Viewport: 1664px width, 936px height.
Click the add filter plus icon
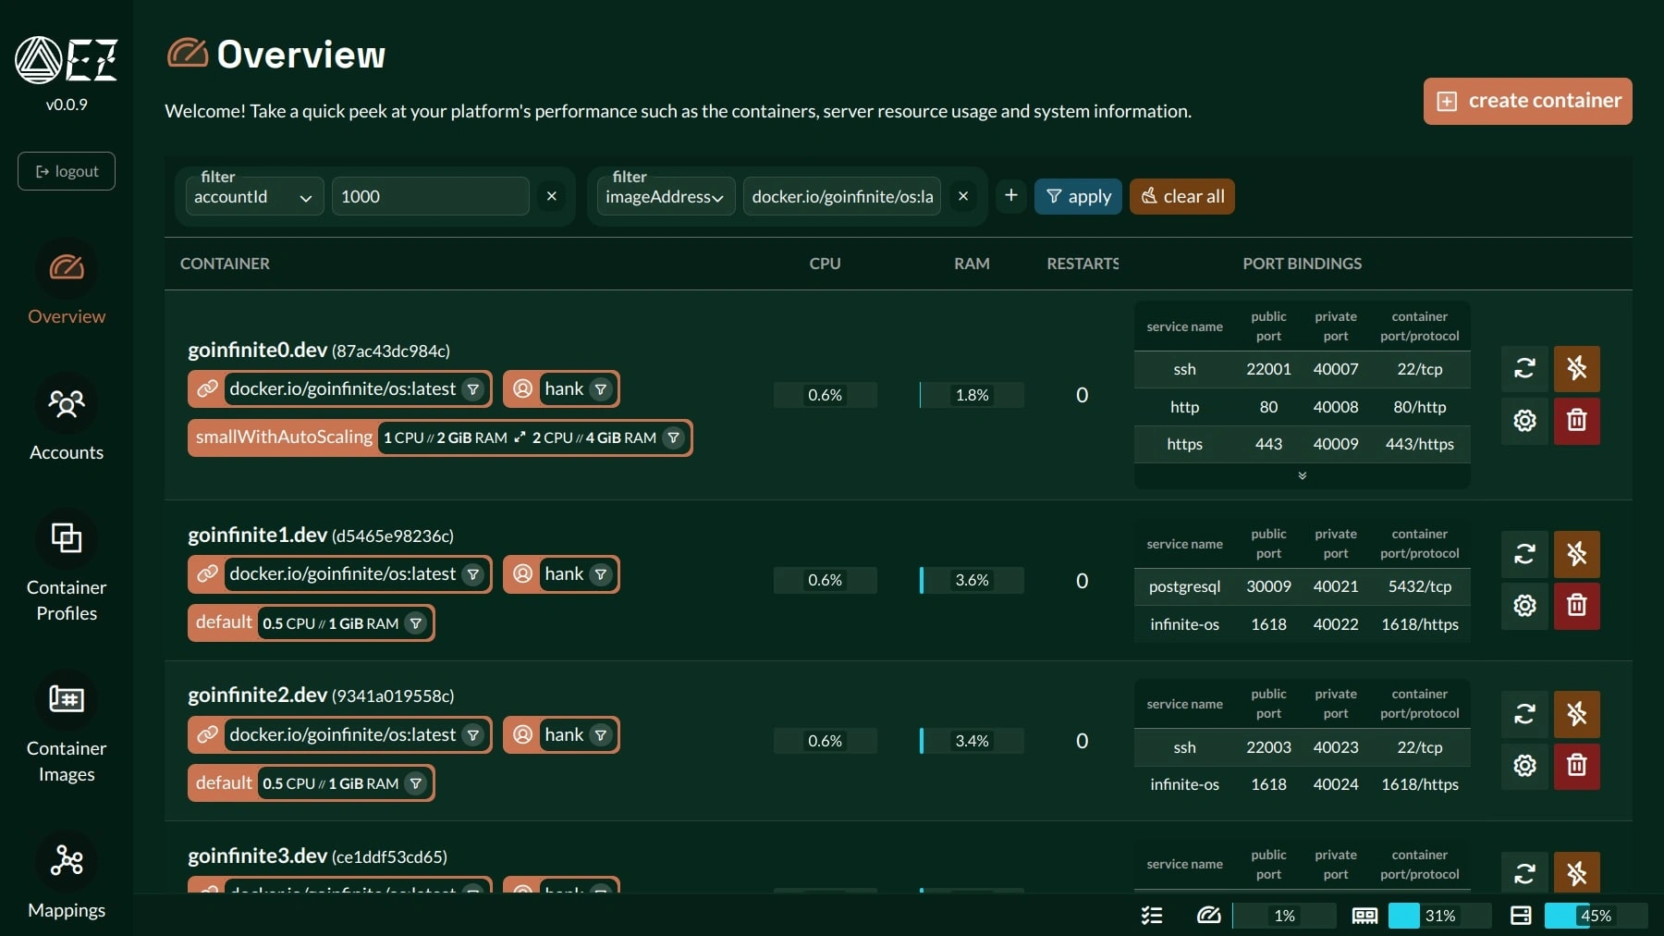(x=1010, y=195)
